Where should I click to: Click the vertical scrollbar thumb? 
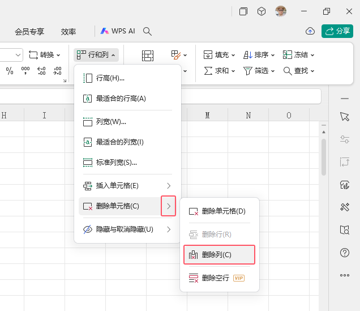pos(324,157)
